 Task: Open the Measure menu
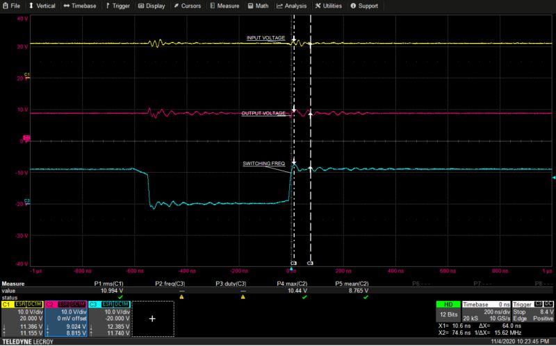click(224, 6)
